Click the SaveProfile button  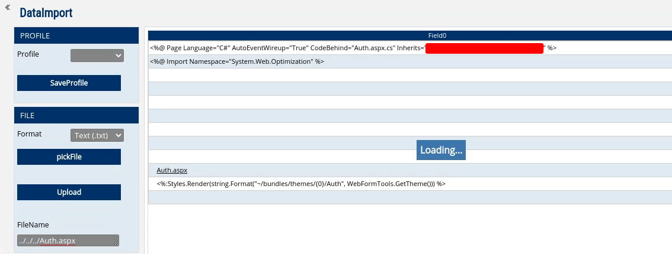69,83
